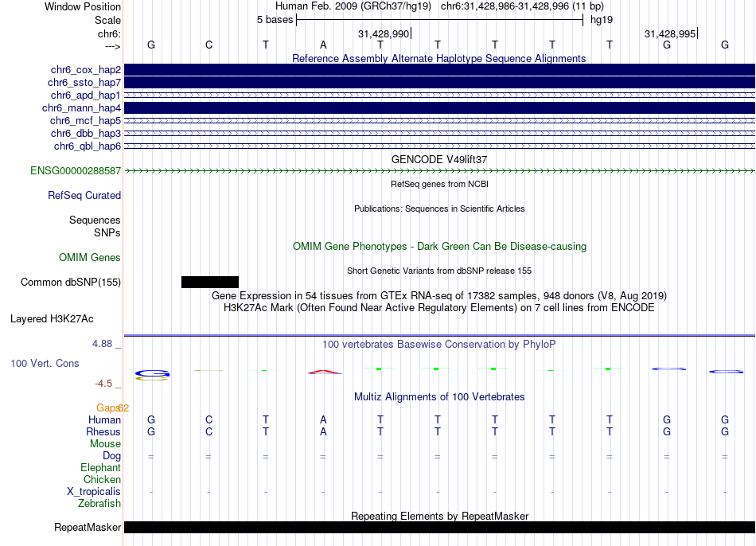Select the chr6_apd_hap1 haplotype label
The image size is (756, 546).
85,95
